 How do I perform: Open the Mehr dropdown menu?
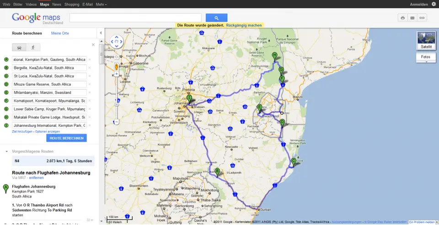pos(101,4)
